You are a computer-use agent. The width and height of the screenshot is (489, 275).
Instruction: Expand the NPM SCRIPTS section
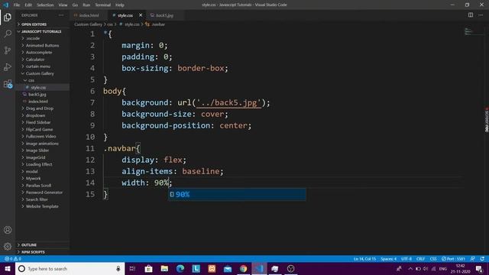[x=33, y=252]
